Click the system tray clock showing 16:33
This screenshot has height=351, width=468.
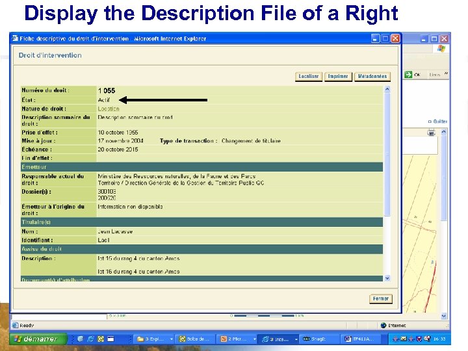pyautogui.click(x=439, y=339)
